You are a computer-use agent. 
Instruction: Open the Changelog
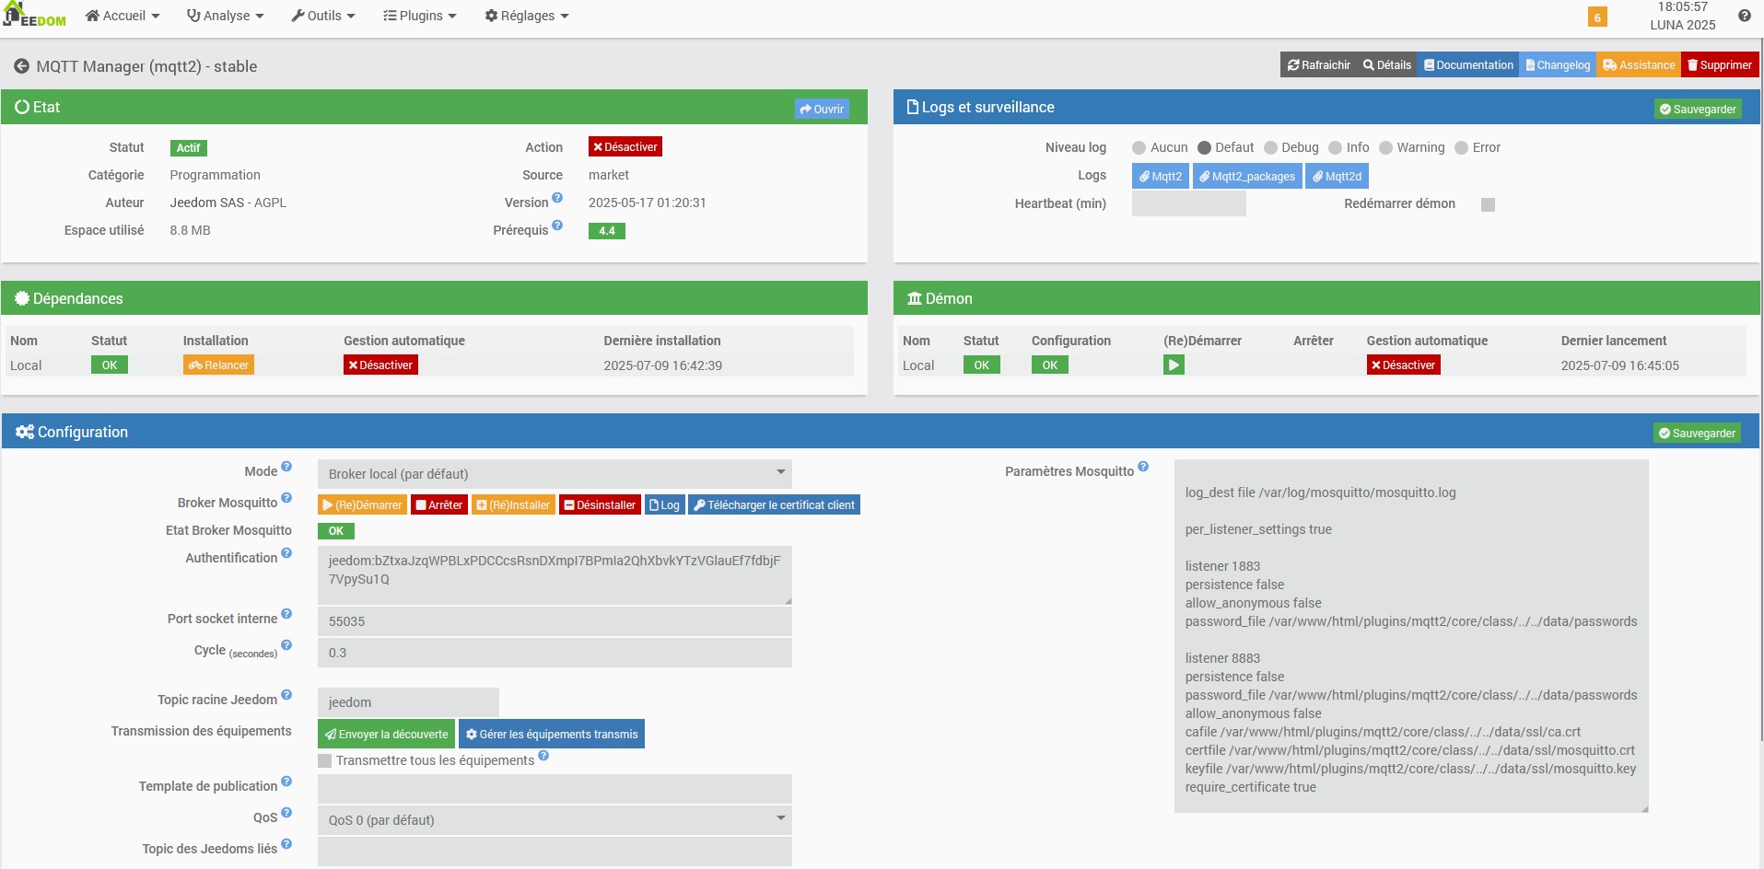1558,65
